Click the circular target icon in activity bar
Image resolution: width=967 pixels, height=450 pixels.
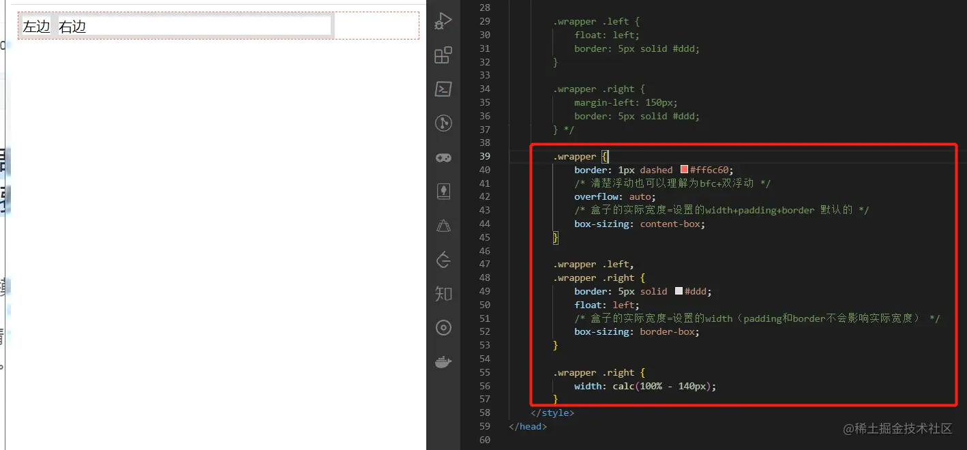(443, 328)
